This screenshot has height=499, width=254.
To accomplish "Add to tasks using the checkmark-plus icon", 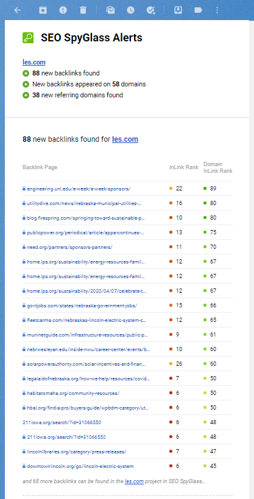I will pos(150,10).
